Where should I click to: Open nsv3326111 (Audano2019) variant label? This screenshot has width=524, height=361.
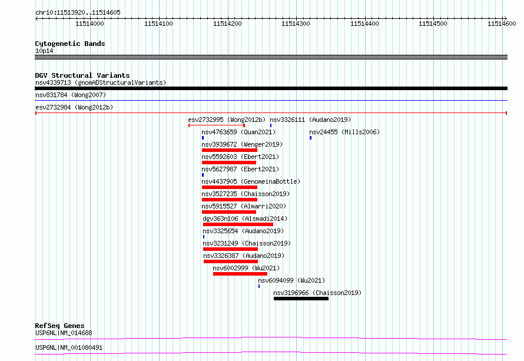[310, 120]
